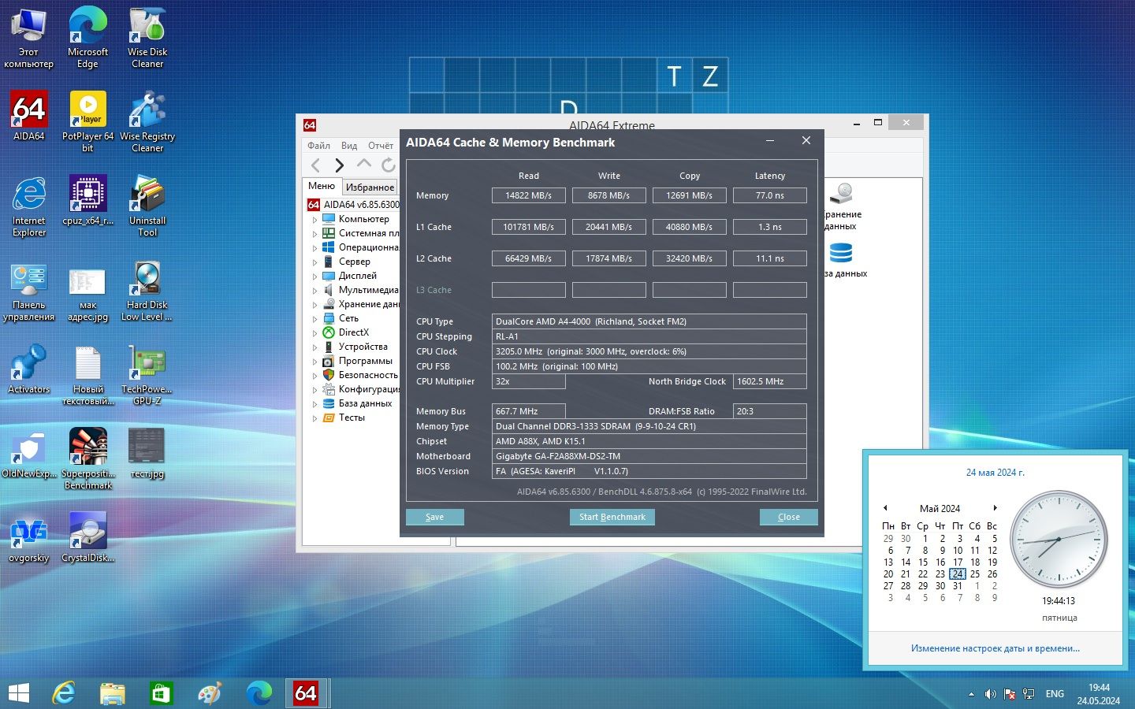The height and width of the screenshot is (709, 1135).
Task: Open the Отчёт menu in AIDA64
Action: click(x=381, y=146)
